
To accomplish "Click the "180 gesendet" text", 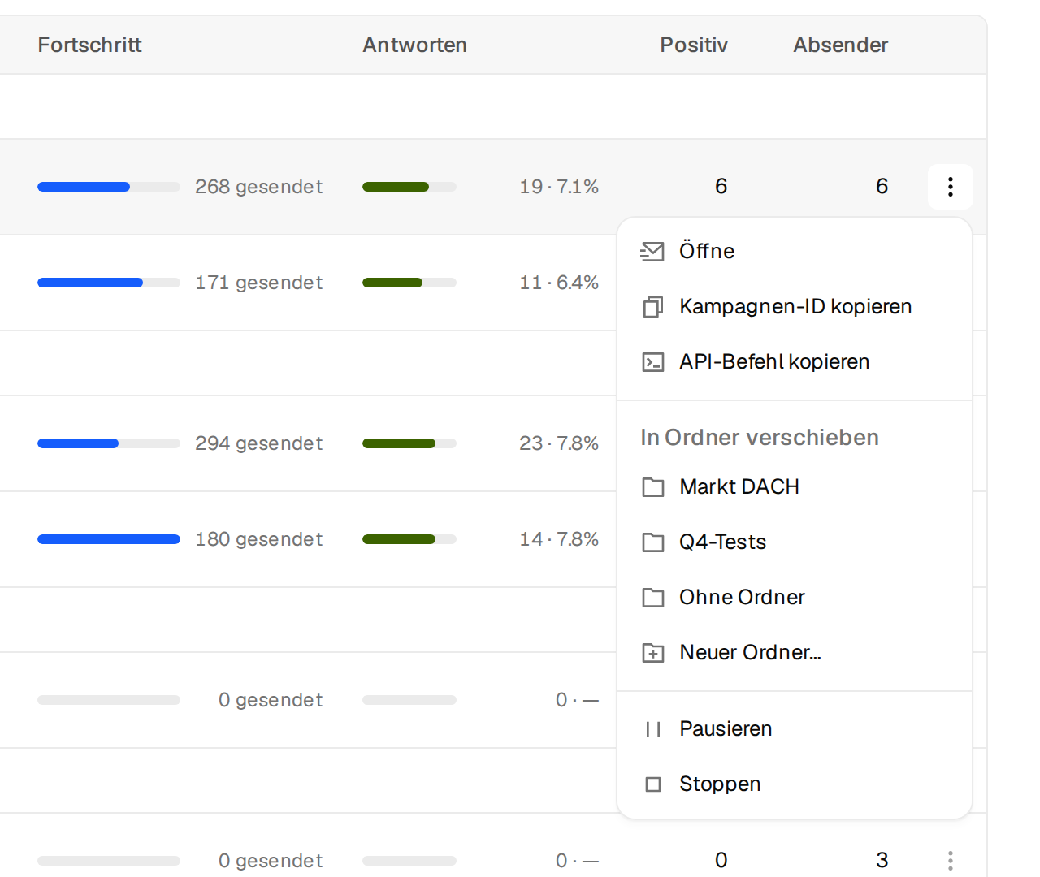I will coord(259,539).
